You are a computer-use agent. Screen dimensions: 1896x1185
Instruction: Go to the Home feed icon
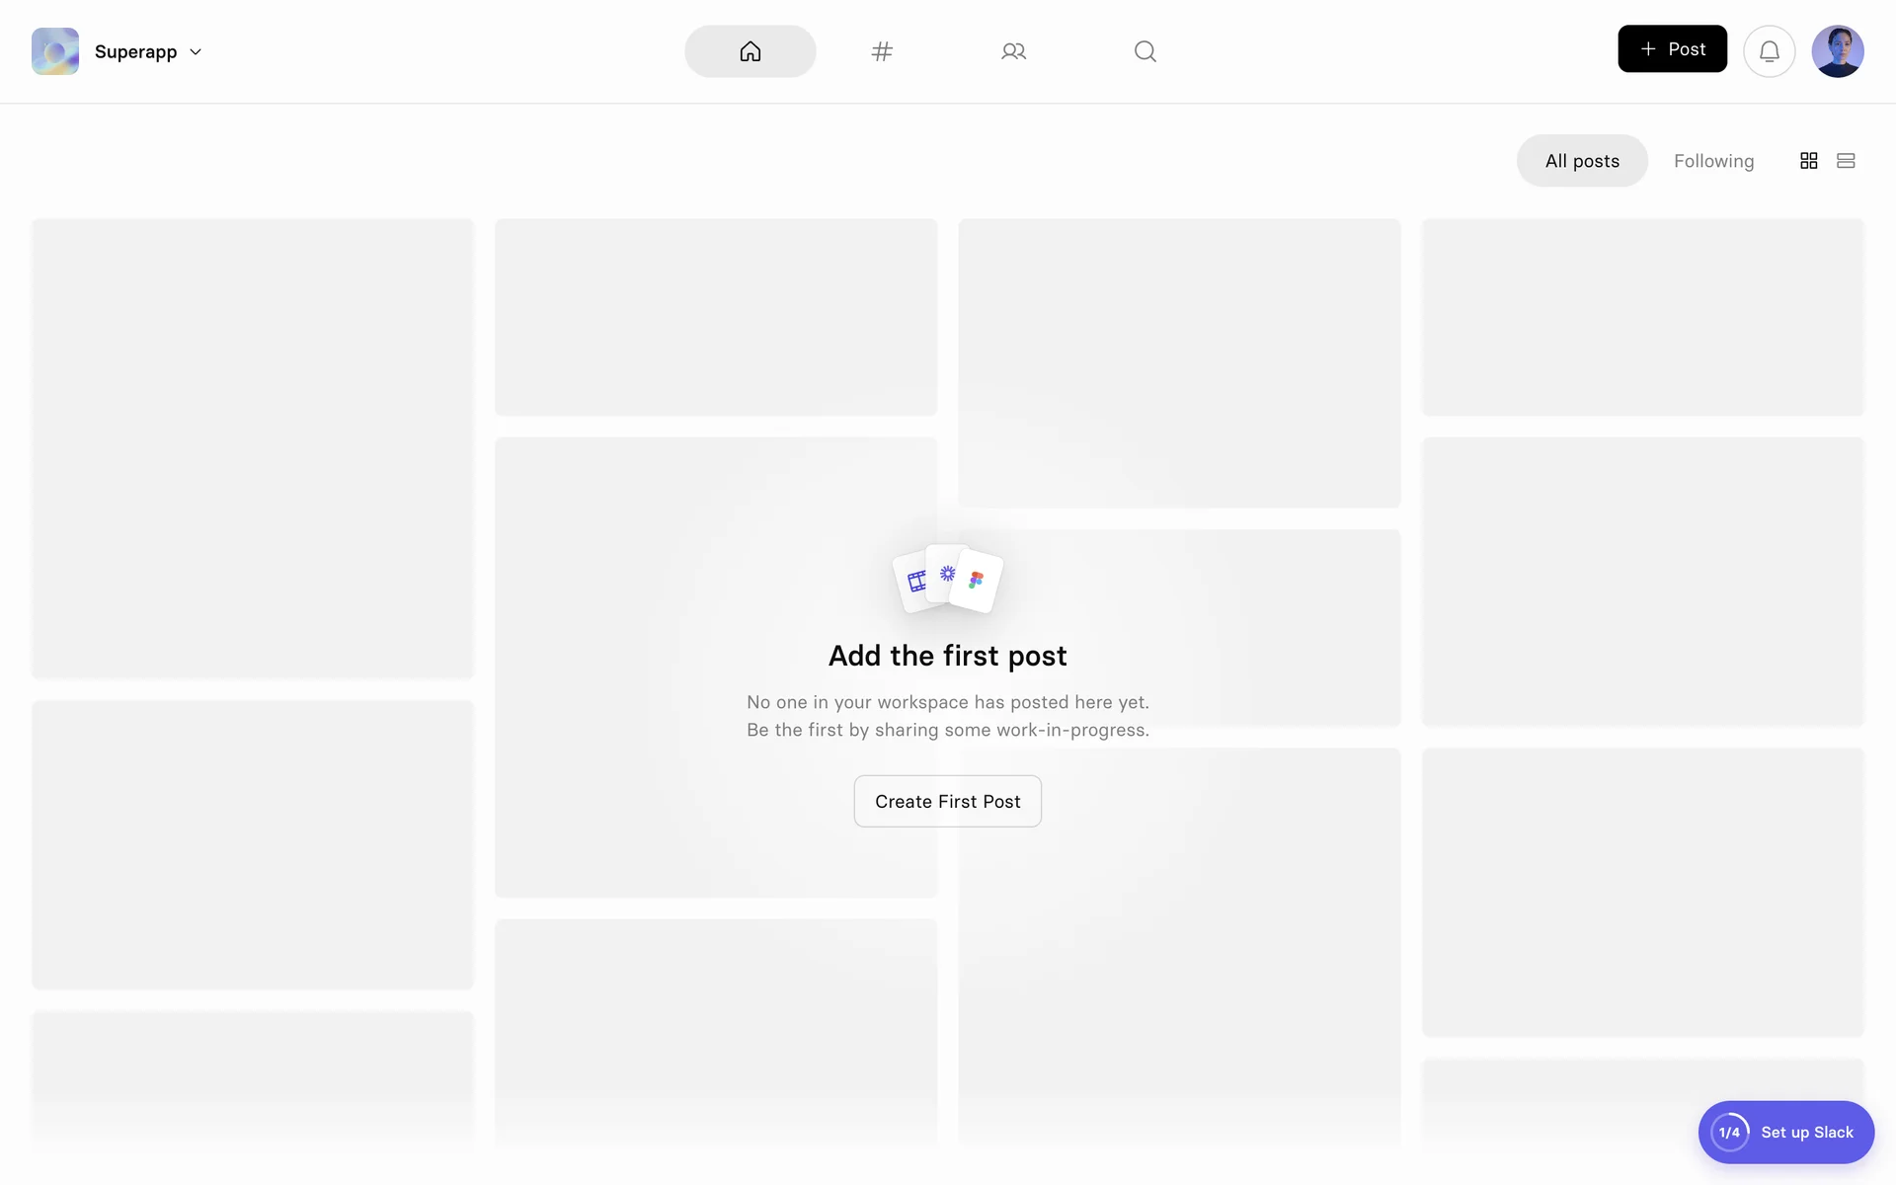click(750, 51)
